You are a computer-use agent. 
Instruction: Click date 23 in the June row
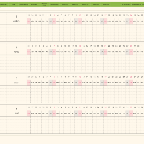131,107
